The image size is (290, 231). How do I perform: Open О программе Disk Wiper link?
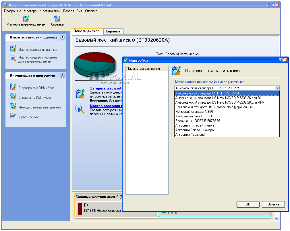[x=36, y=88]
